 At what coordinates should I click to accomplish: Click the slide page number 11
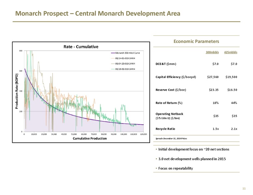pyautogui.click(x=244, y=188)
